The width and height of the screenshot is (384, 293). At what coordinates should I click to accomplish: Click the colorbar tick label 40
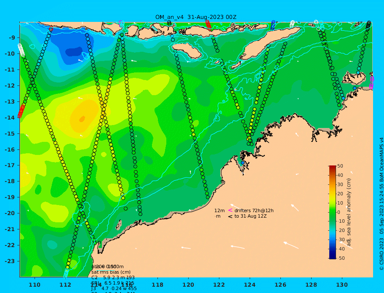(340, 175)
